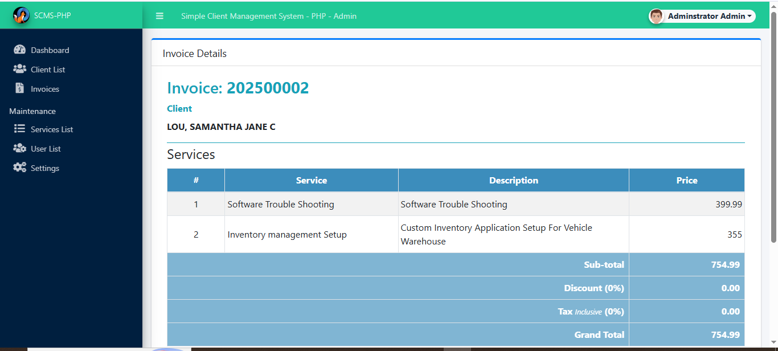The height and width of the screenshot is (351, 778).
Task: Click the price 355
Action: (735, 234)
